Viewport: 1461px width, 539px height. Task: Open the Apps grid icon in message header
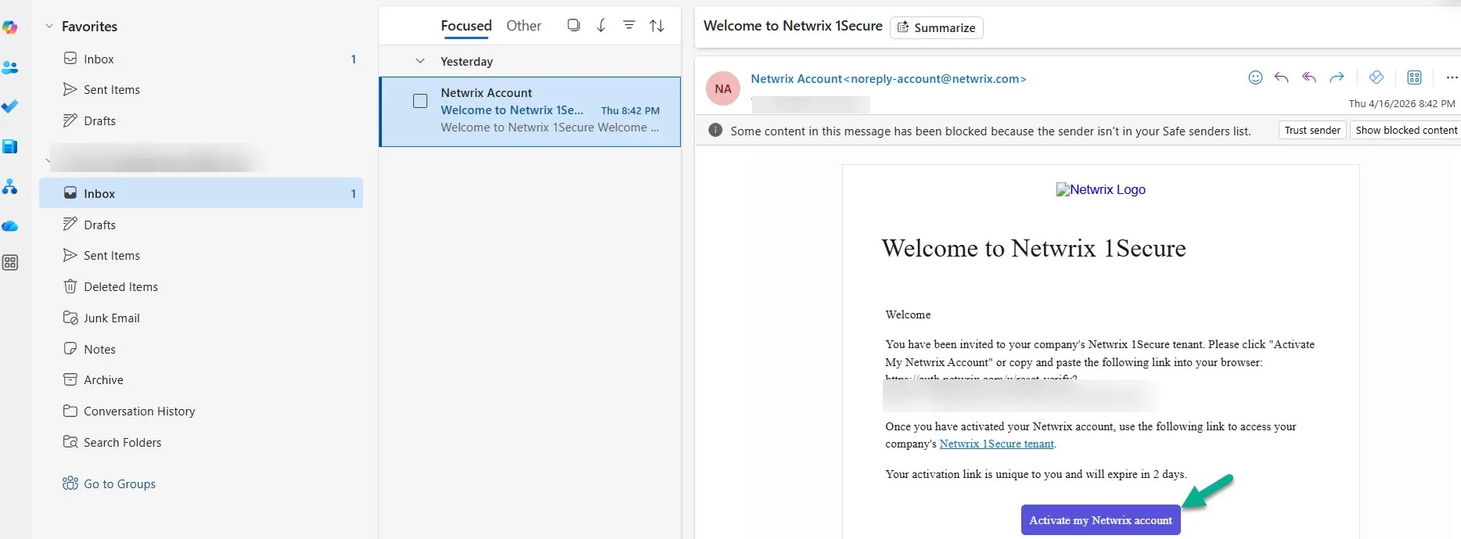1414,77
